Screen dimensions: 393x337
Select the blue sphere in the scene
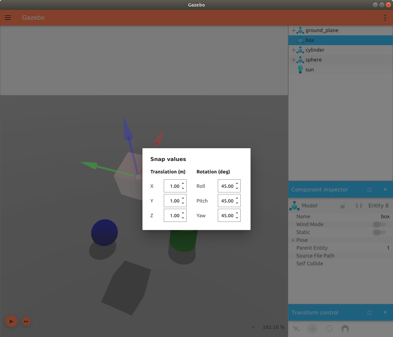[x=104, y=233]
